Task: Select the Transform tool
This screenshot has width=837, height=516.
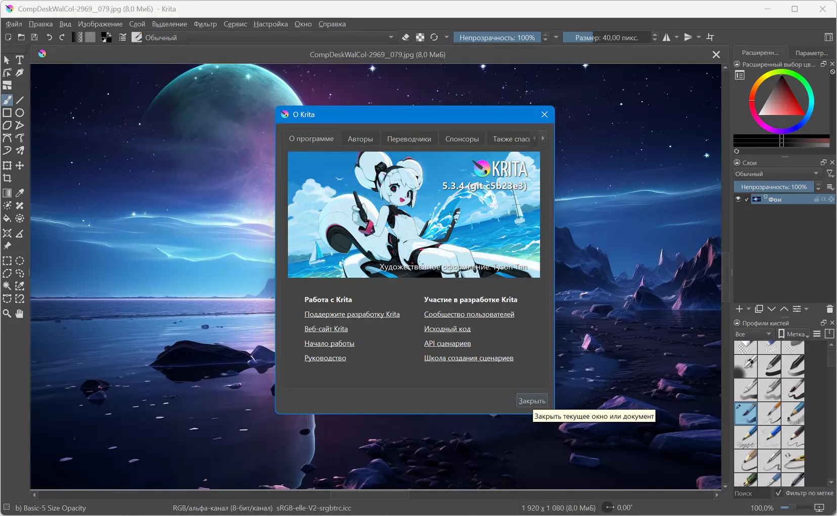Action: [7, 165]
